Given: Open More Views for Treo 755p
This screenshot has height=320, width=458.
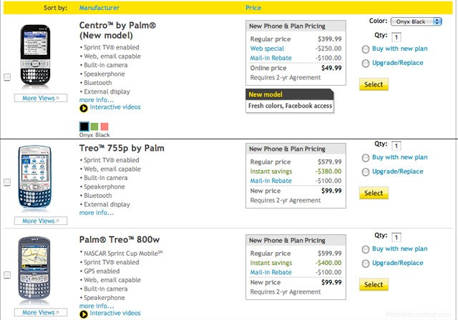Looking at the screenshot, I should 41,221.
